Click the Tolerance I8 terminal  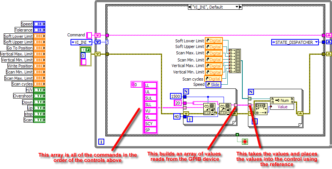click(x=39, y=30)
